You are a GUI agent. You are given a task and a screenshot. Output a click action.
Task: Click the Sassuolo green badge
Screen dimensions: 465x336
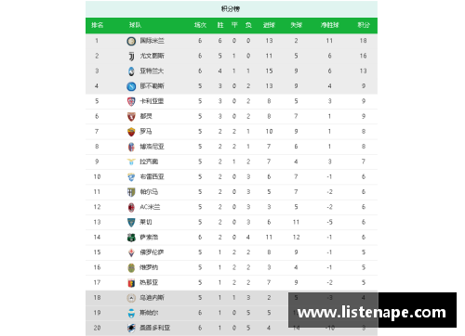coord(131,238)
